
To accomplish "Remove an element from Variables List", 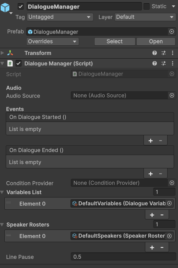I will 162,215.
